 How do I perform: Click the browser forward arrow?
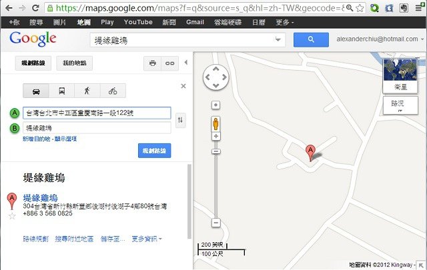(x=22, y=8)
